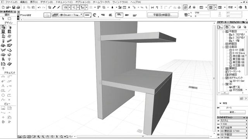This screenshot has height=139, width=248.
Task: Toggle the straight wall geometry method
Action: (87, 15)
